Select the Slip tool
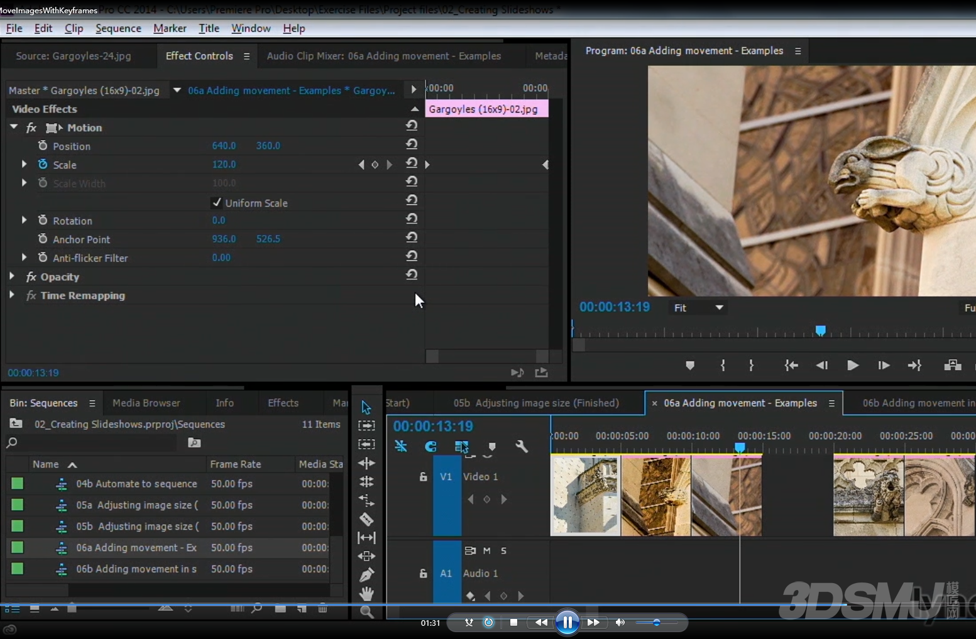The width and height of the screenshot is (976, 639). [x=366, y=538]
